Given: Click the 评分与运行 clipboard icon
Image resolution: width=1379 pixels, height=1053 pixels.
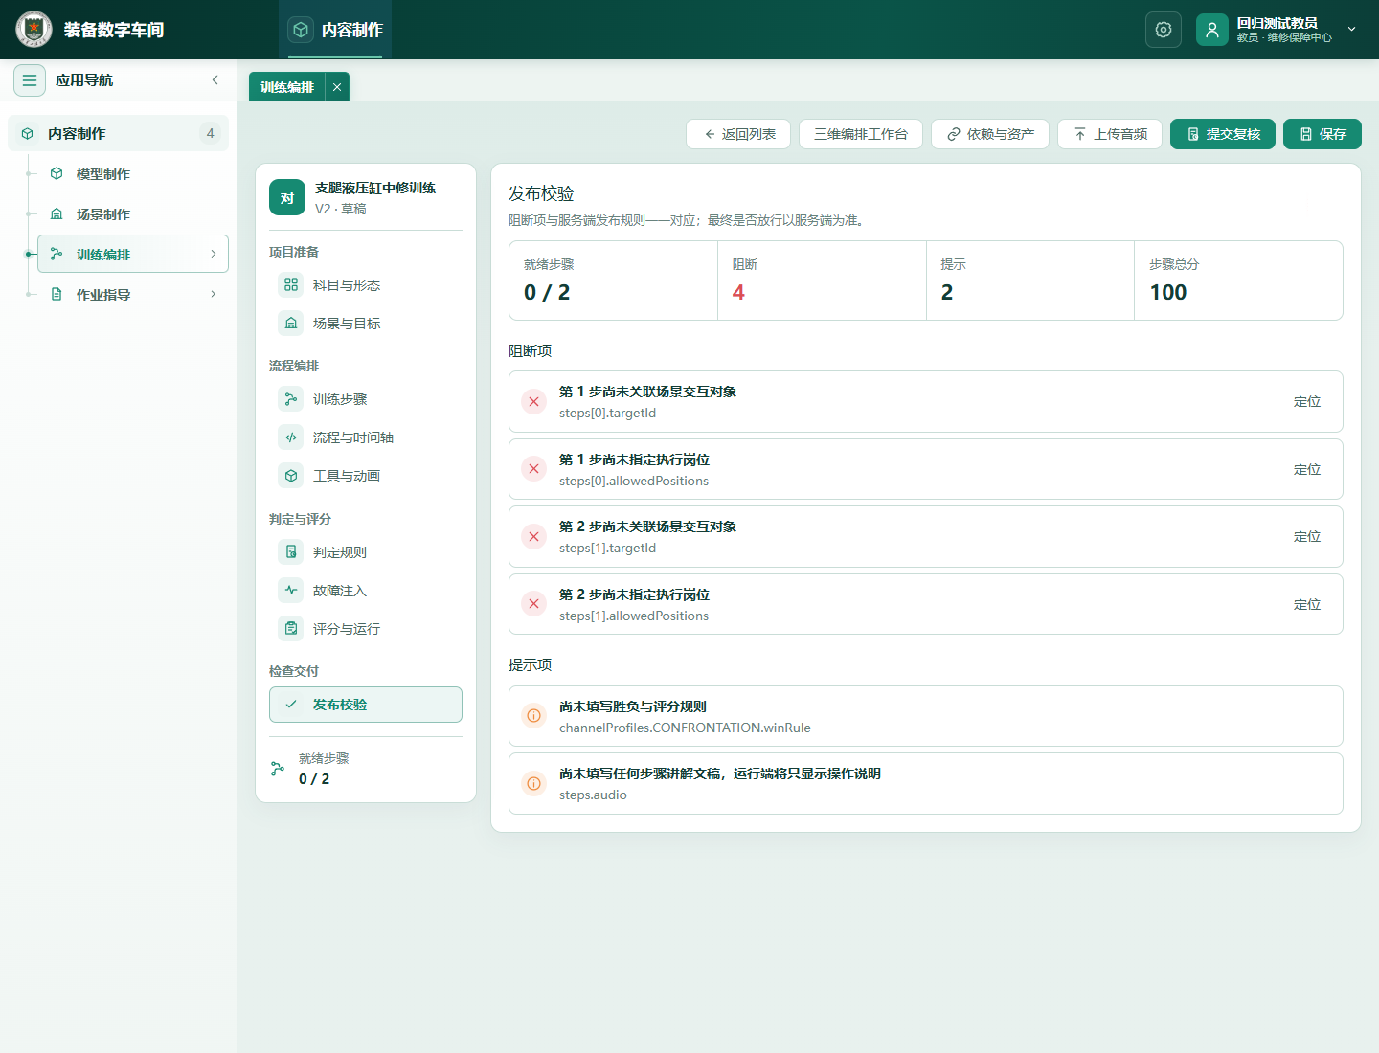Looking at the screenshot, I should [x=291, y=628].
